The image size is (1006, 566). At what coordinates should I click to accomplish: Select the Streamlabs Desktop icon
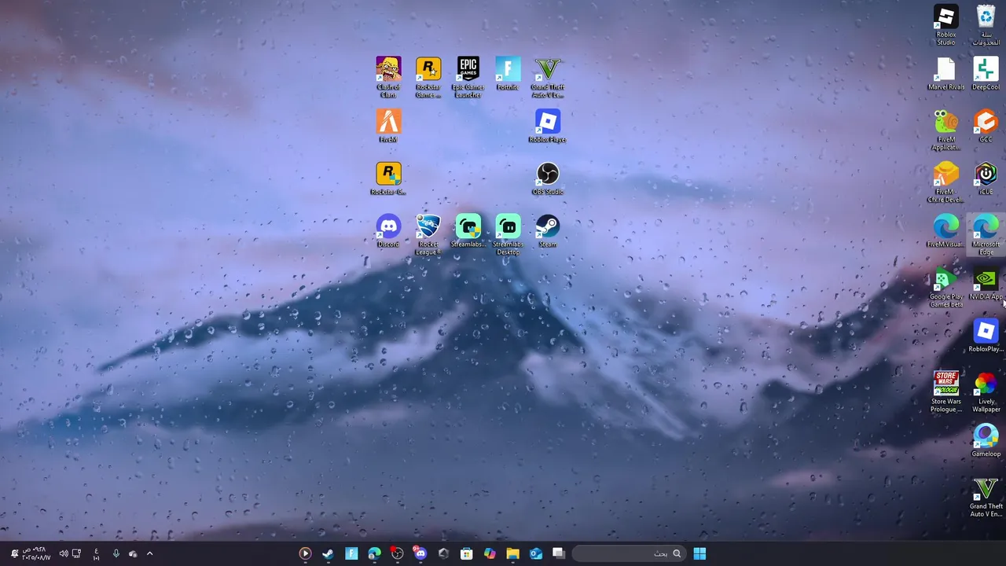(508, 234)
